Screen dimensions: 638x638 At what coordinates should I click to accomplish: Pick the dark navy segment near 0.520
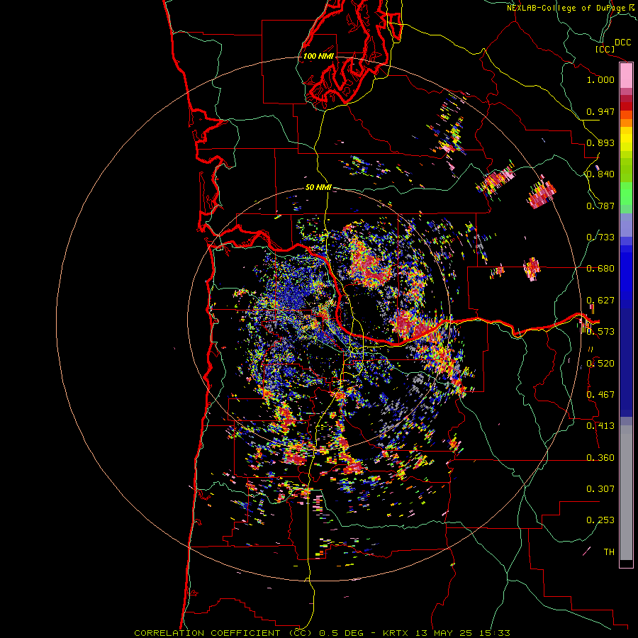(626, 358)
